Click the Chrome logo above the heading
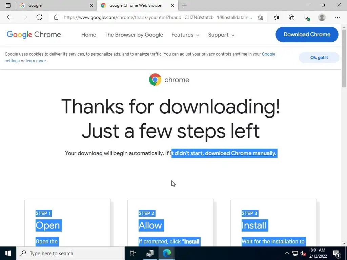 pyautogui.click(x=169, y=80)
